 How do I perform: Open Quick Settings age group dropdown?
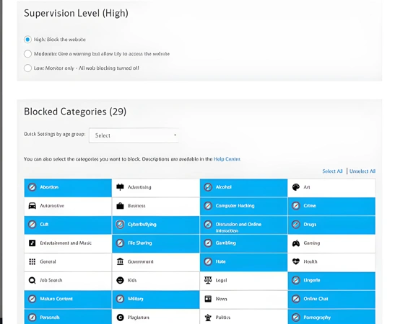tap(134, 135)
